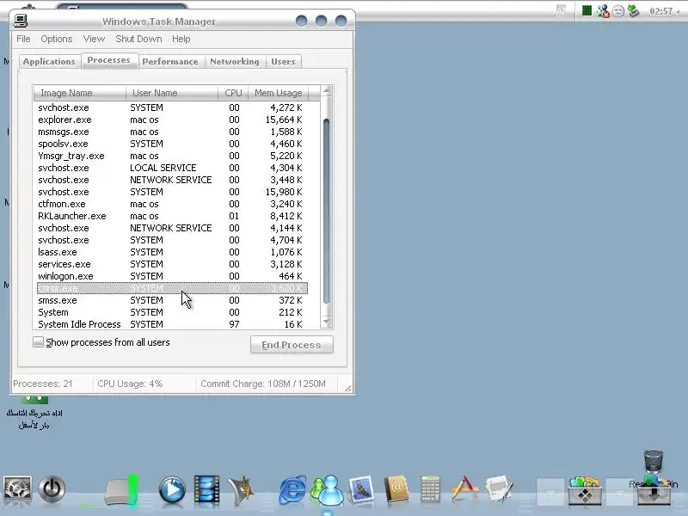Click the green CPU meter tray icon
Image resolution: width=688 pixels, height=516 pixels.
(x=587, y=10)
